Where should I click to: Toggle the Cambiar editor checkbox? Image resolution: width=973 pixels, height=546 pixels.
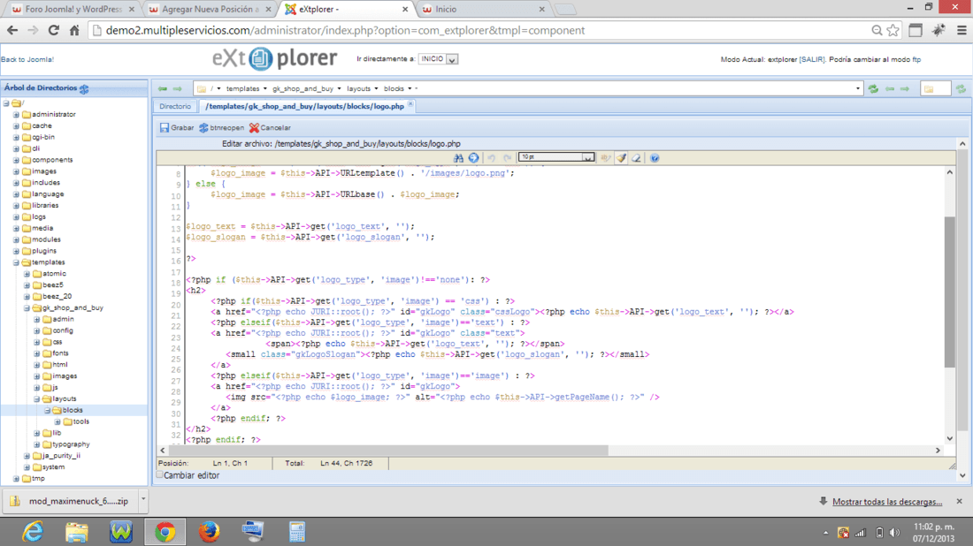159,474
